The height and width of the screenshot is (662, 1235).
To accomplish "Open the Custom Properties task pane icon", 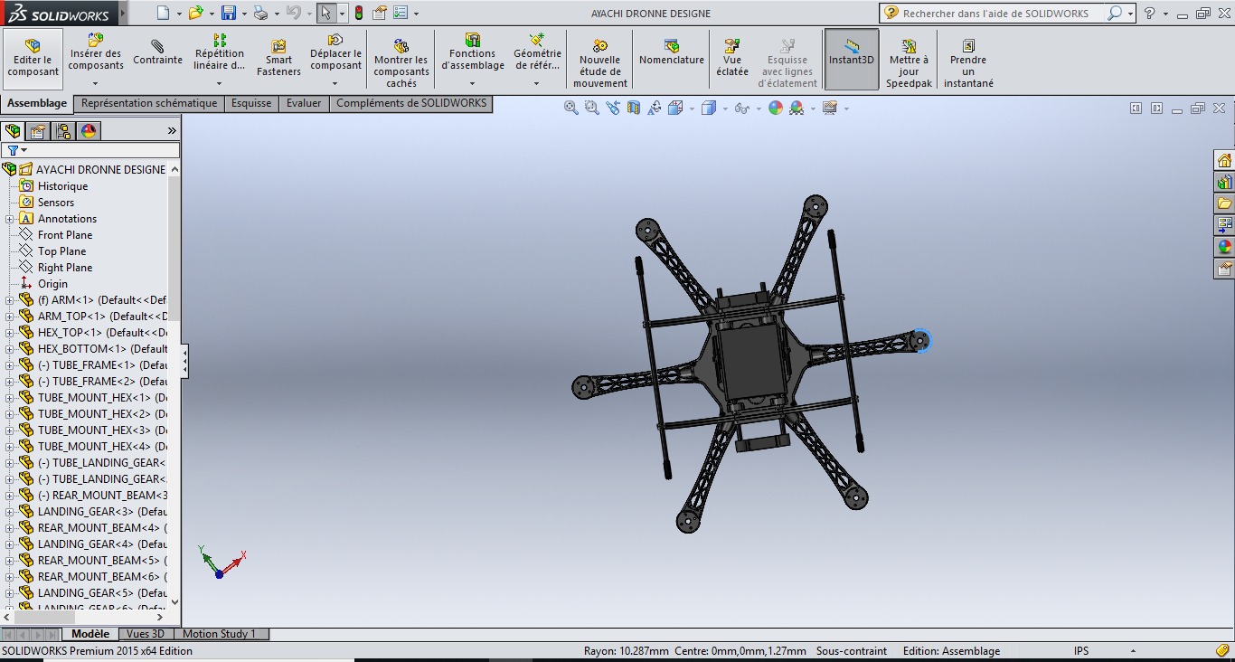I will 1224,269.
